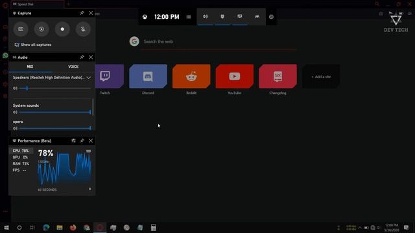Toggle the Performance widget from Game Bar

pyautogui.click(x=239, y=17)
